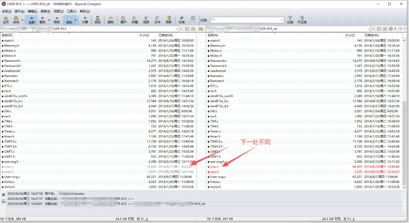Click the right pane browse folder icon
This screenshot has height=223, width=409.
(379, 29)
